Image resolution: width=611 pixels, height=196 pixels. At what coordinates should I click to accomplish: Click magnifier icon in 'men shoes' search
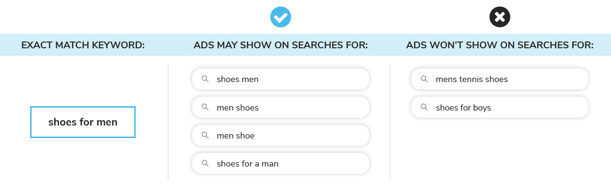coord(205,107)
